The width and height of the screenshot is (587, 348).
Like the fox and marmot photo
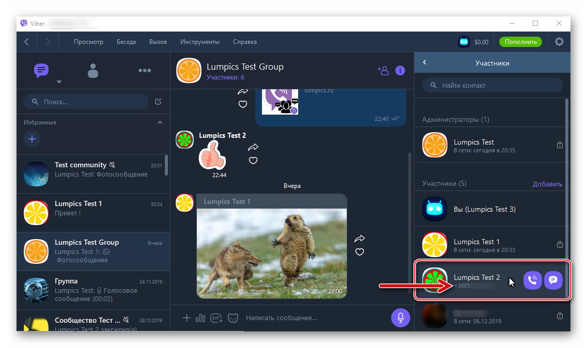pos(360,252)
